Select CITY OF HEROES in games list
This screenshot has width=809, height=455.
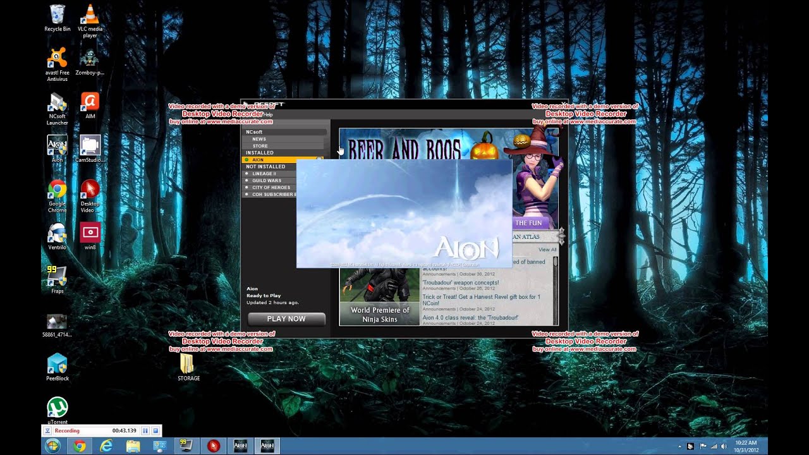[270, 188]
